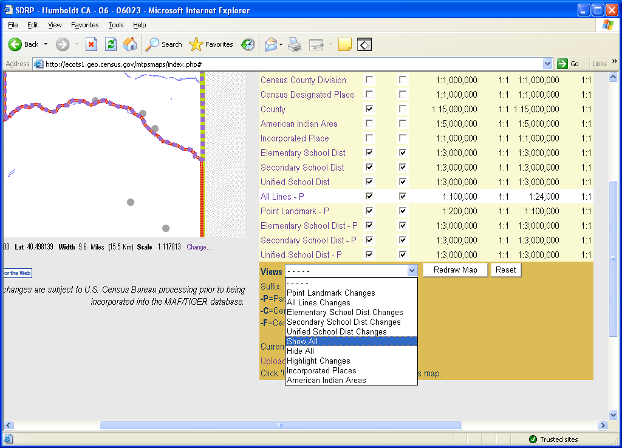Expand the address bar URL dropdown
The height and width of the screenshot is (448, 622).
547,64
